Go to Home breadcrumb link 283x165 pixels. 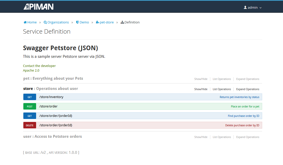point(32,22)
